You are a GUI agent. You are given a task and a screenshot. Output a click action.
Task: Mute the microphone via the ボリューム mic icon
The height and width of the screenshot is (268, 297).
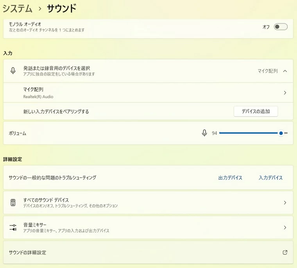204,133
